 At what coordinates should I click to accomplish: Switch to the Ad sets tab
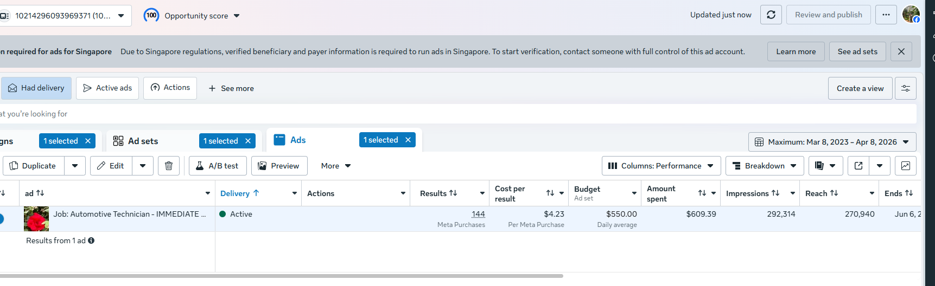coord(143,141)
